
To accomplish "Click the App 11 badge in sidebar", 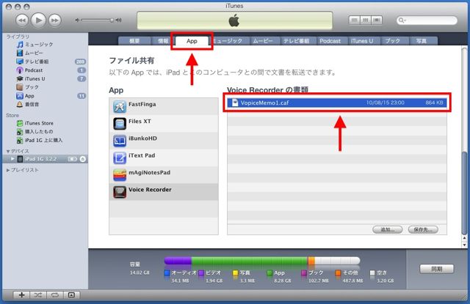I will pos(82,96).
